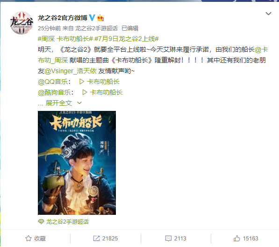Play 卡布叻船长 on QQ音乐 link

100,82
